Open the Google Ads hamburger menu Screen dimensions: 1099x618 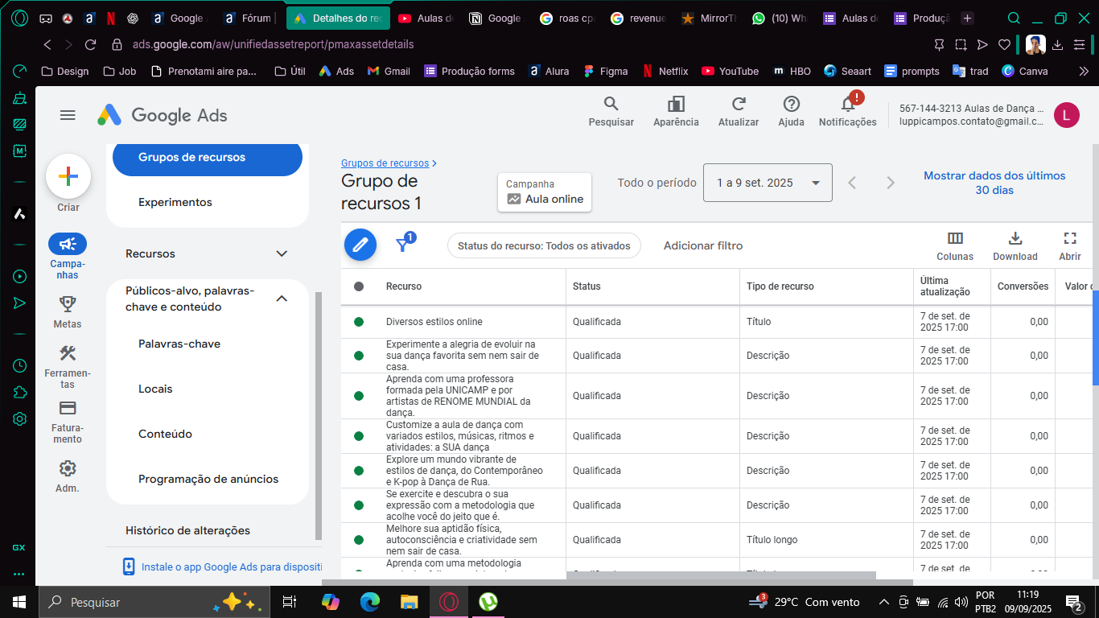tap(68, 115)
